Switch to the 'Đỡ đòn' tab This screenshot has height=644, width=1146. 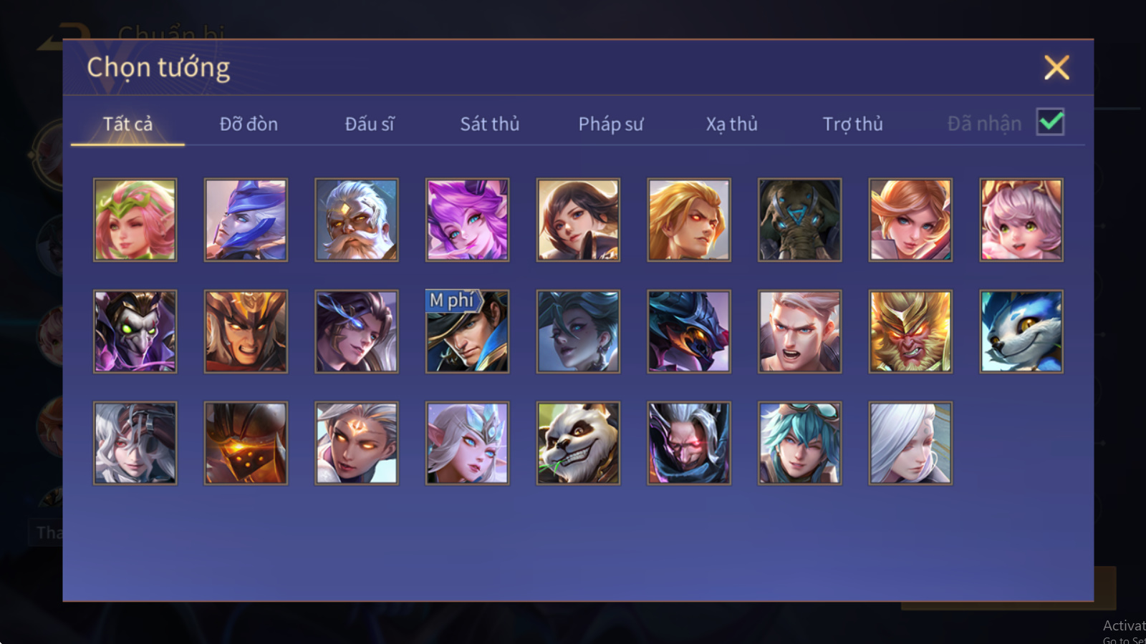click(249, 124)
